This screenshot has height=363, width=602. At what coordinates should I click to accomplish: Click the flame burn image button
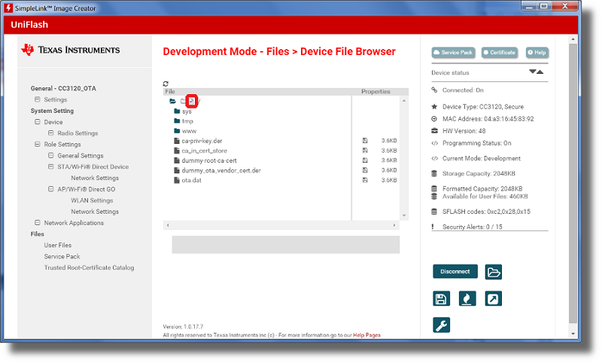(x=467, y=299)
